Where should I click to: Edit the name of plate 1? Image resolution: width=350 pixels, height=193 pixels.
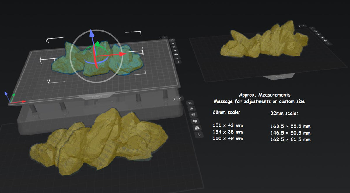click(x=165, y=37)
